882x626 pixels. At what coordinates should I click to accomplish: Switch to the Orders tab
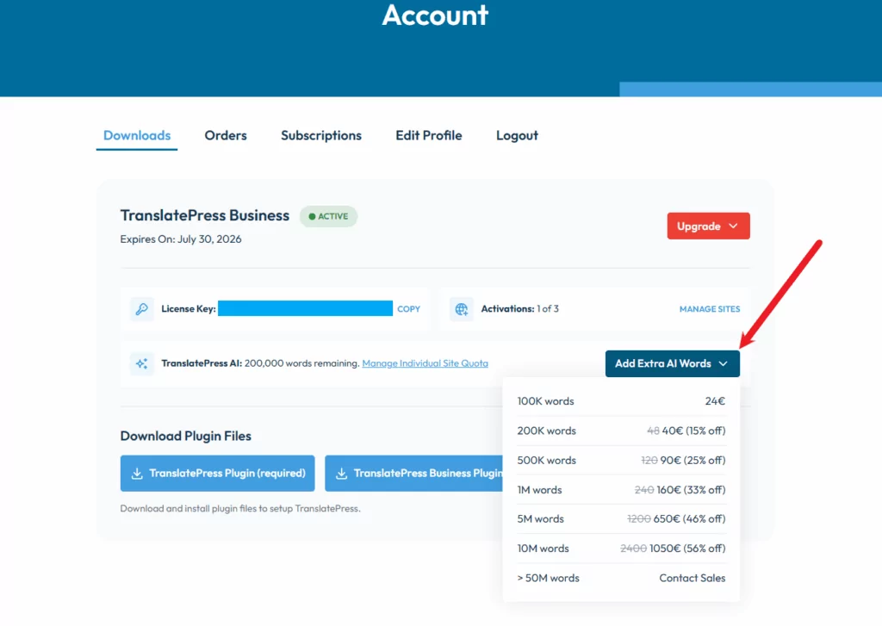click(225, 135)
